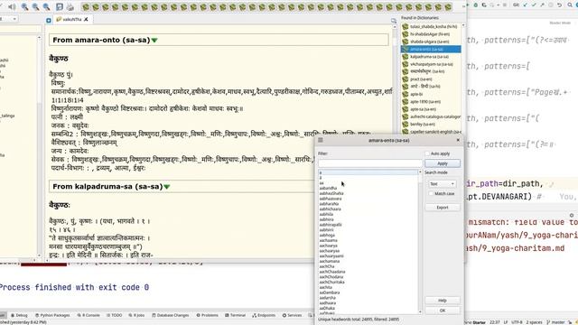
Task: Click icon beside tulasi_shabda_kosha entry
Action: [x=406, y=26]
